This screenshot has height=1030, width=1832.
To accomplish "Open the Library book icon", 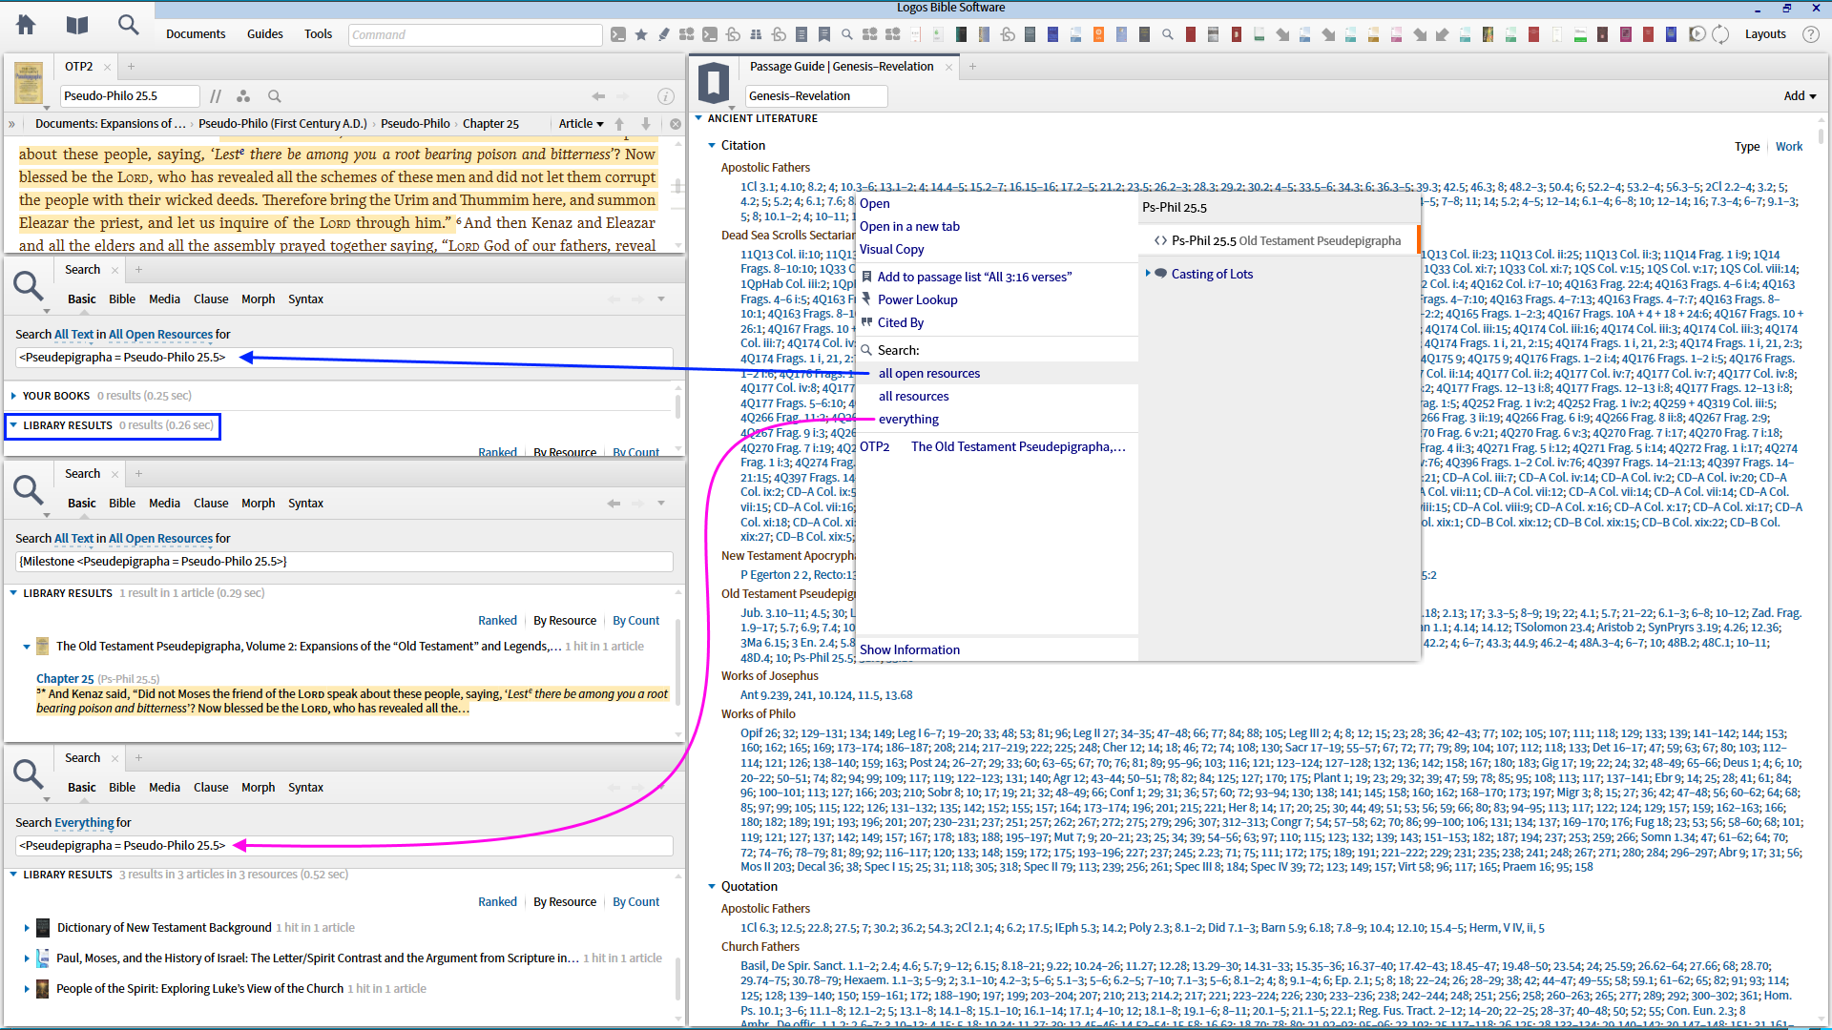I will (x=77, y=25).
